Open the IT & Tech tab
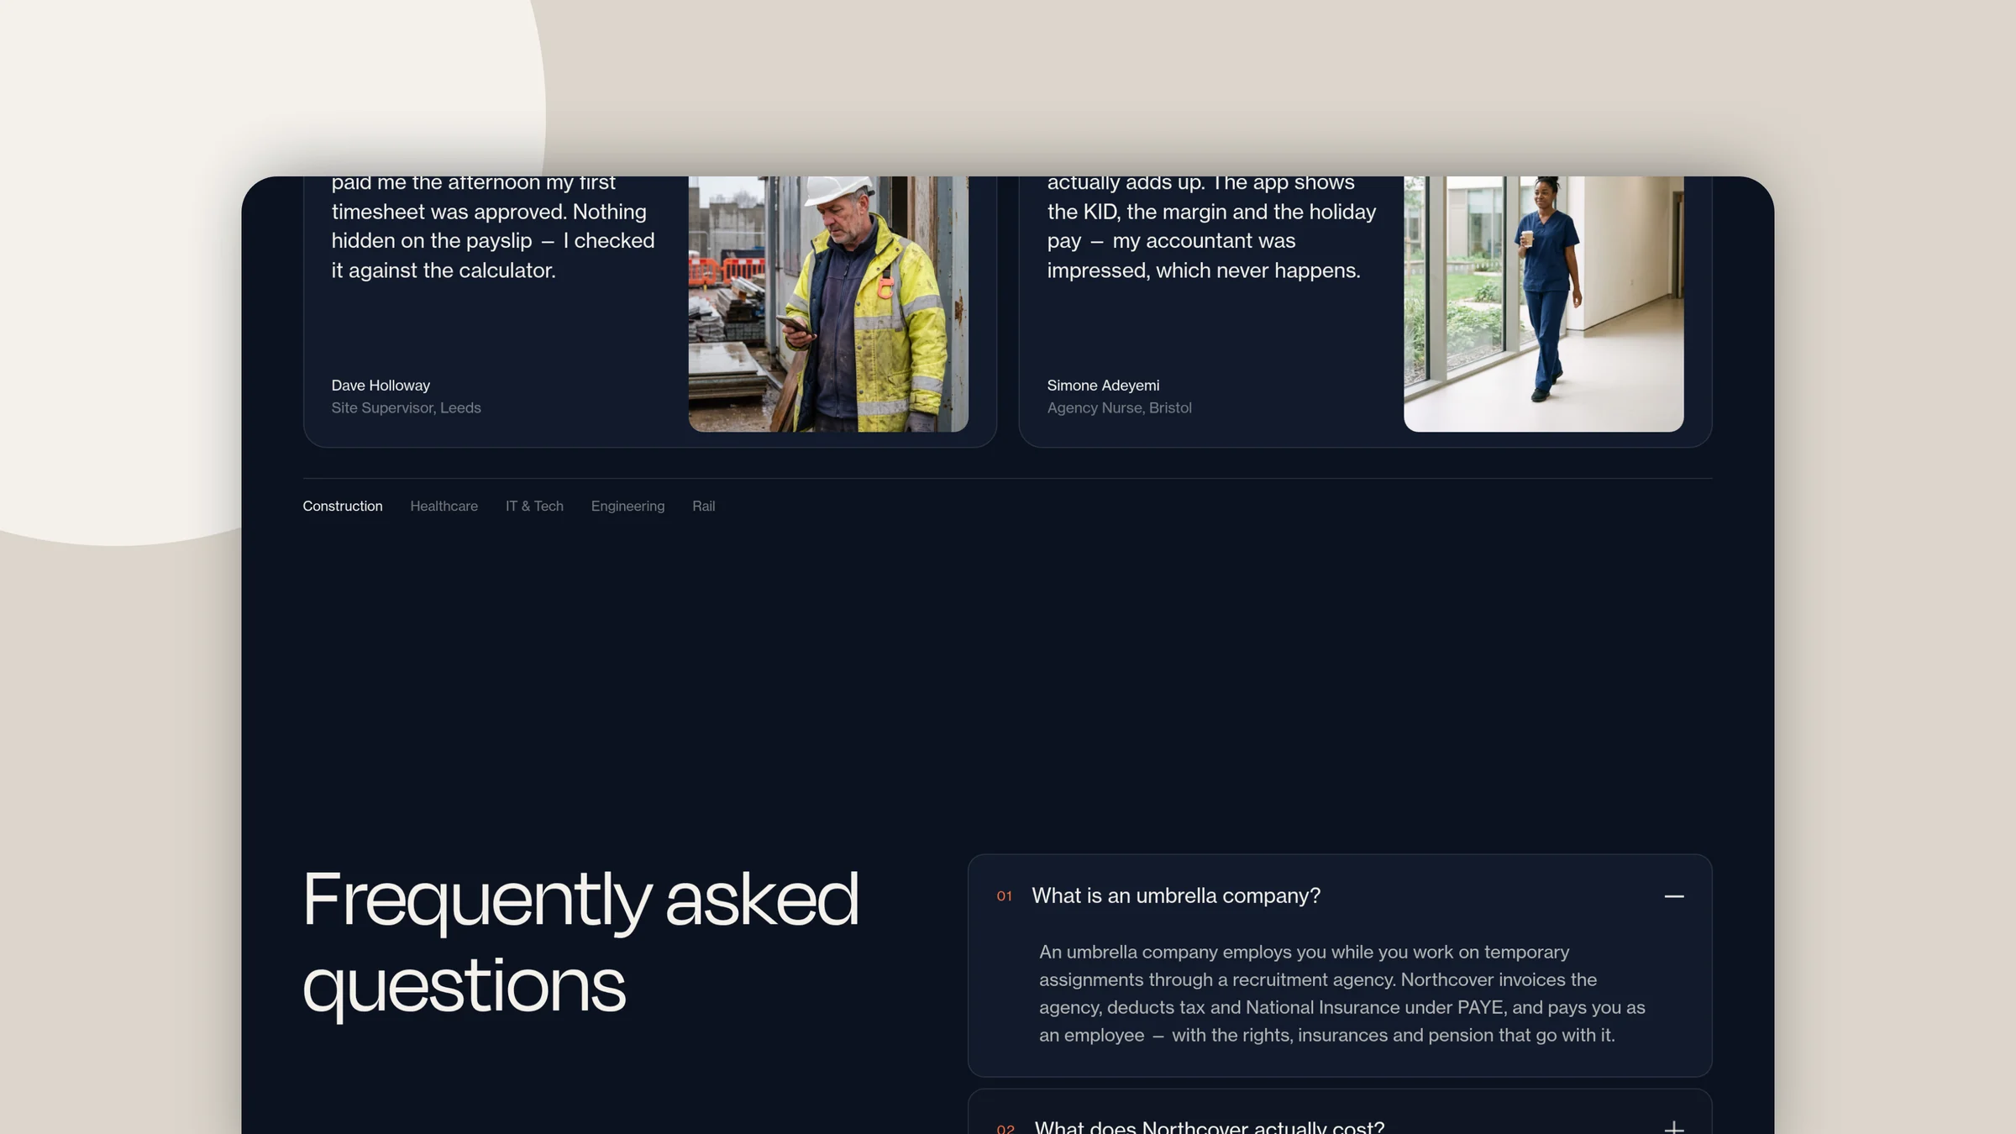Viewport: 2016px width, 1134px height. 534,506
